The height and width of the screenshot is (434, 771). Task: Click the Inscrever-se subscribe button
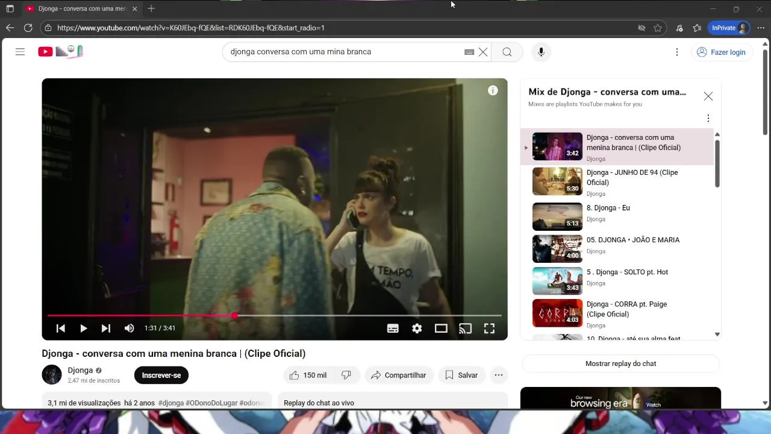point(161,375)
